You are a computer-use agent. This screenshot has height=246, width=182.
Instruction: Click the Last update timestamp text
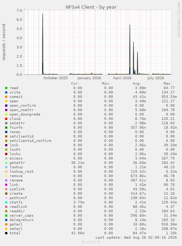click(x=136, y=238)
